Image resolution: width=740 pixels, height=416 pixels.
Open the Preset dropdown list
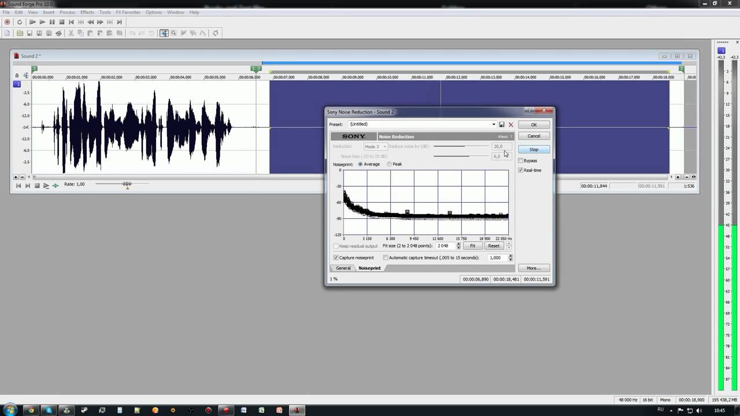pos(494,124)
